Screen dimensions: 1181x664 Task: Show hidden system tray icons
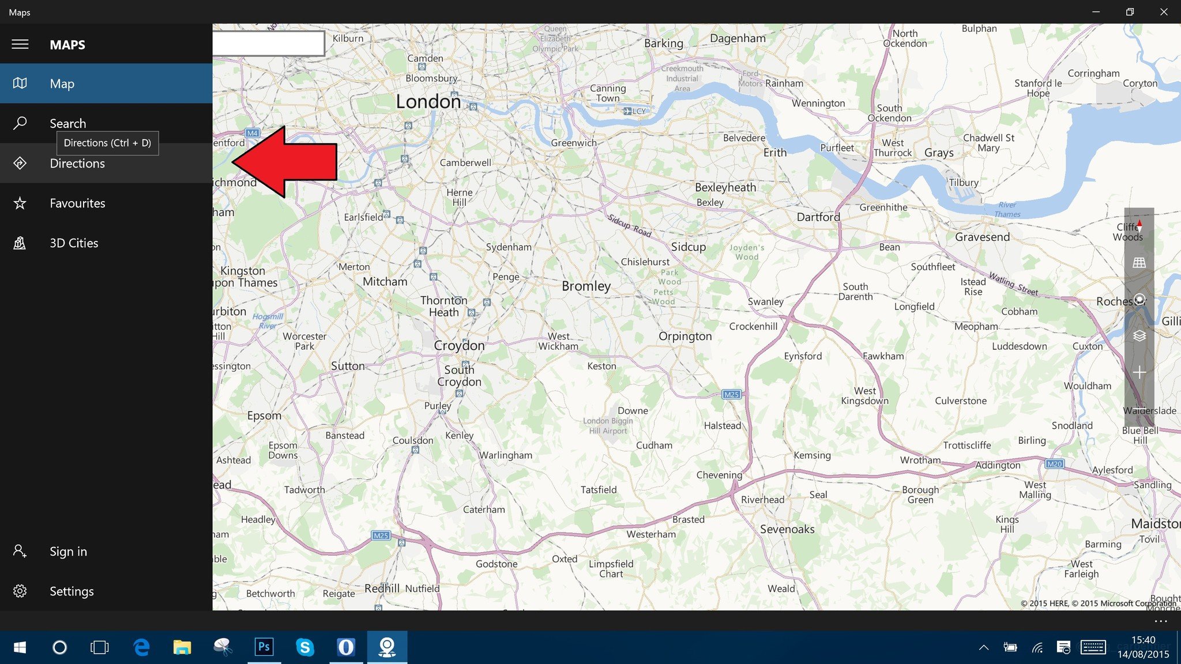(984, 648)
